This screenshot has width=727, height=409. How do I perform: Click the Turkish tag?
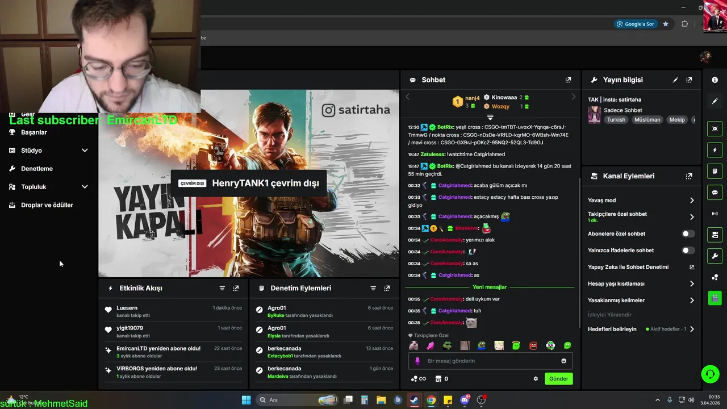tap(616, 120)
